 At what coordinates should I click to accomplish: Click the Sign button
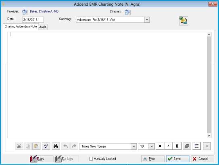coord(42,159)
